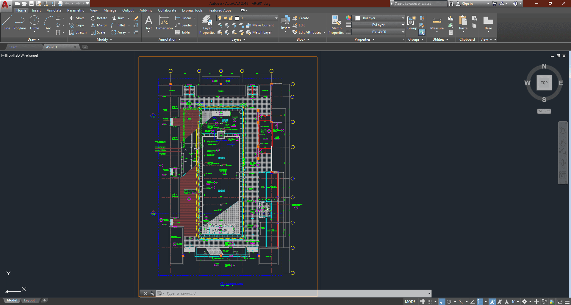The width and height of the screenshot is (571, 305).
Task: Switch to the Layout1 tab
Action: coord(30,300)
